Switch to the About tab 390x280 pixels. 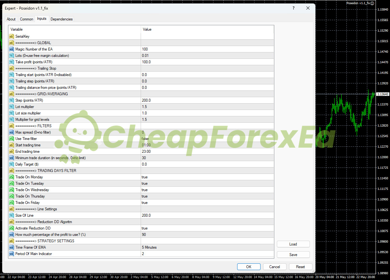click(11, 19)
